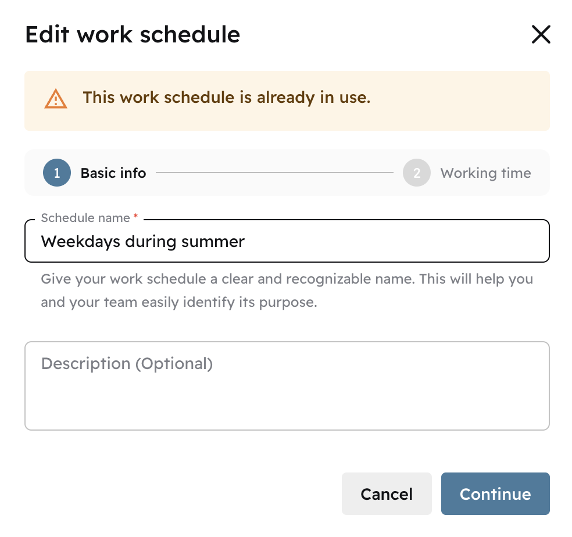Select the step 2 circle icon

[417, 173]
